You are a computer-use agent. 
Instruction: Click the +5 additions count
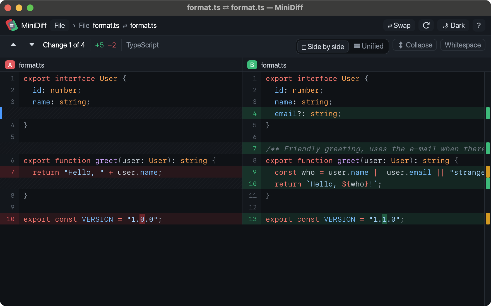pyautogui.click(x=99, y=45)
